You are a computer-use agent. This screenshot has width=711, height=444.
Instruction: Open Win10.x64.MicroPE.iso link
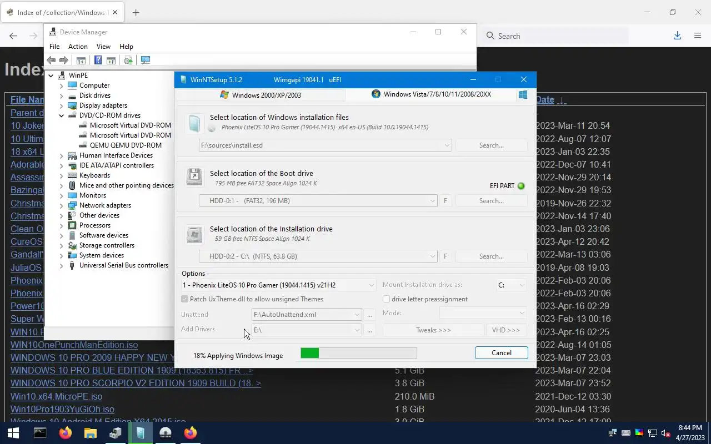[56, 396]
